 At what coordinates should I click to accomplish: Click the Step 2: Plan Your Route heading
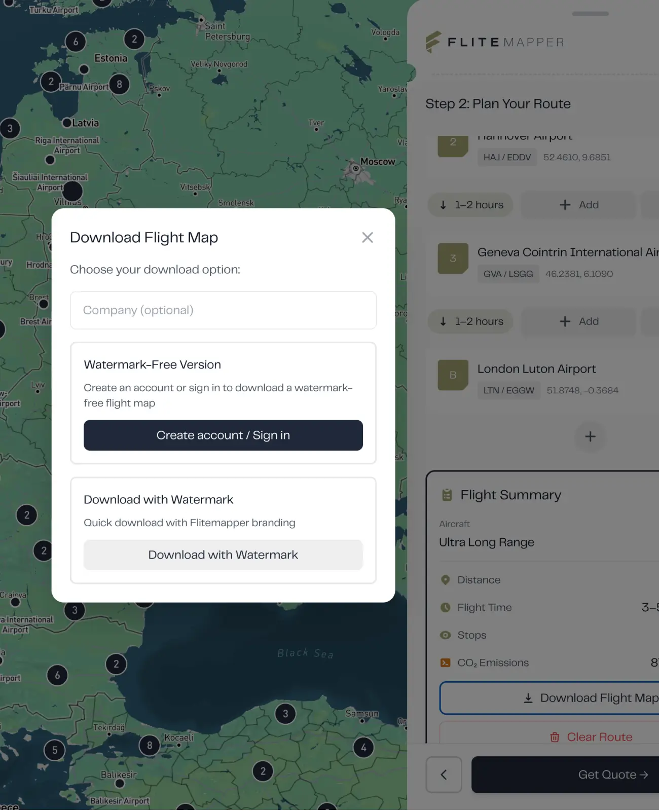[498, 104]
